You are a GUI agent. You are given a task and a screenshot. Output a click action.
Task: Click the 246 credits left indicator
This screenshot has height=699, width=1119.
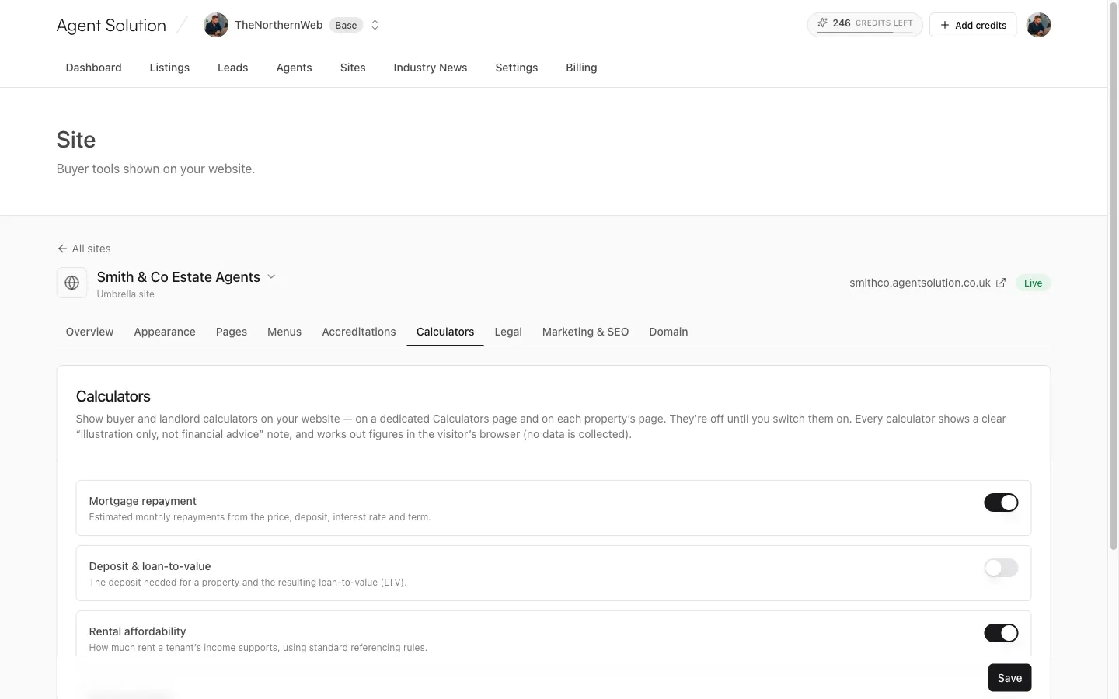pyautogui.click(x=865, y=24)
